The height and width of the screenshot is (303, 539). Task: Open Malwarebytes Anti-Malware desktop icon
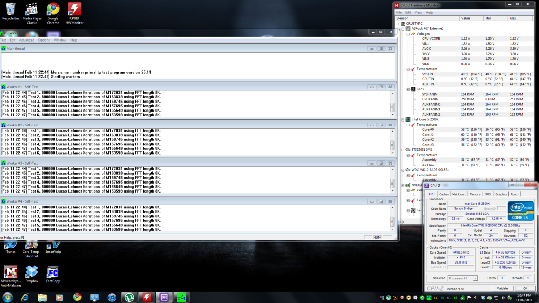point(11,276)
